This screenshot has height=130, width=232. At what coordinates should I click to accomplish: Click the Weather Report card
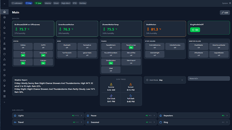(55, 86)
